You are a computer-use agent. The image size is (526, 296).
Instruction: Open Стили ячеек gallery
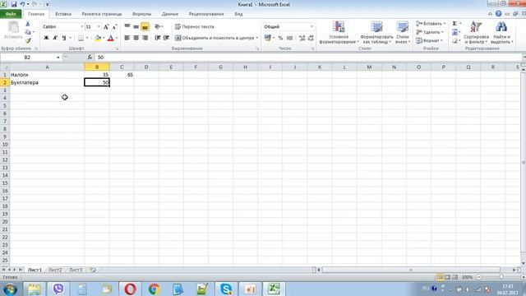point(403,32)
